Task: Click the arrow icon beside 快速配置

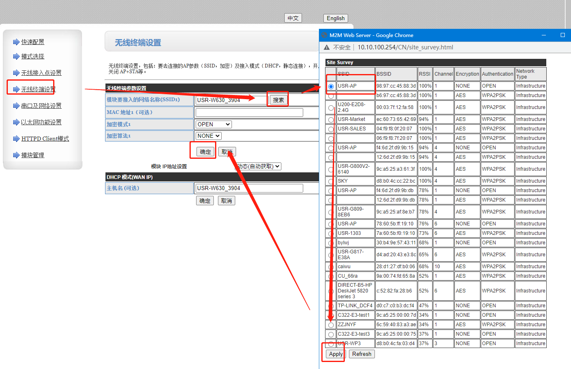Action: [x=16, y=42]
